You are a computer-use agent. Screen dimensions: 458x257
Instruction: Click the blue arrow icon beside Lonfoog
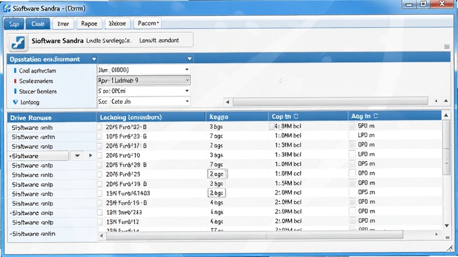(15, 102)
